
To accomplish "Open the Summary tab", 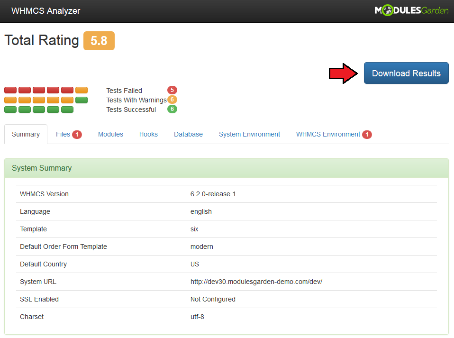I will point(26,134).
